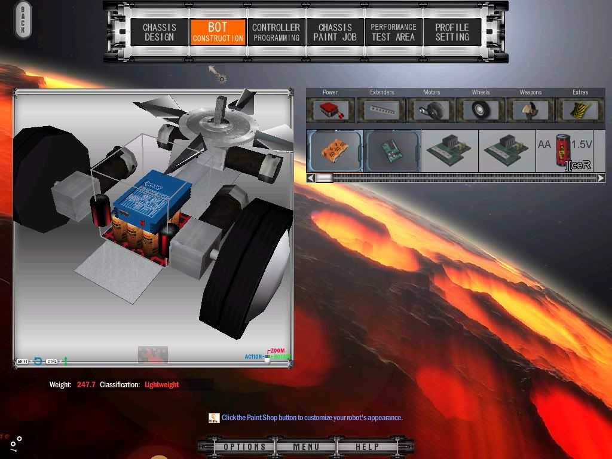Click the BACK button
Screen dimensions: 612x459
pyautogui.click(x=23, y=20)
